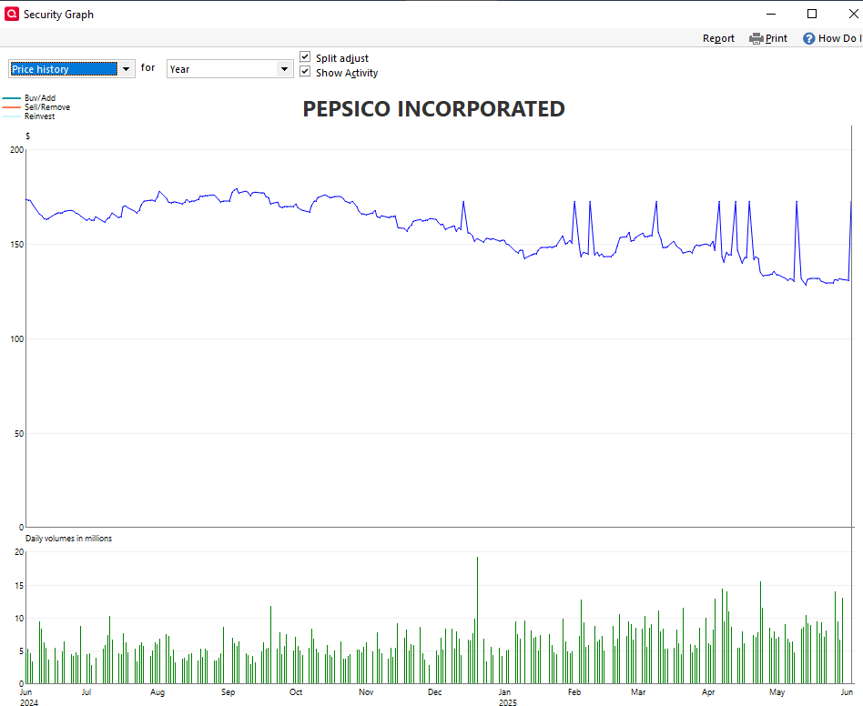Click the 'Daily volumes in millions' label
Screen dimensions: 863x706
(x=69, y=539)
